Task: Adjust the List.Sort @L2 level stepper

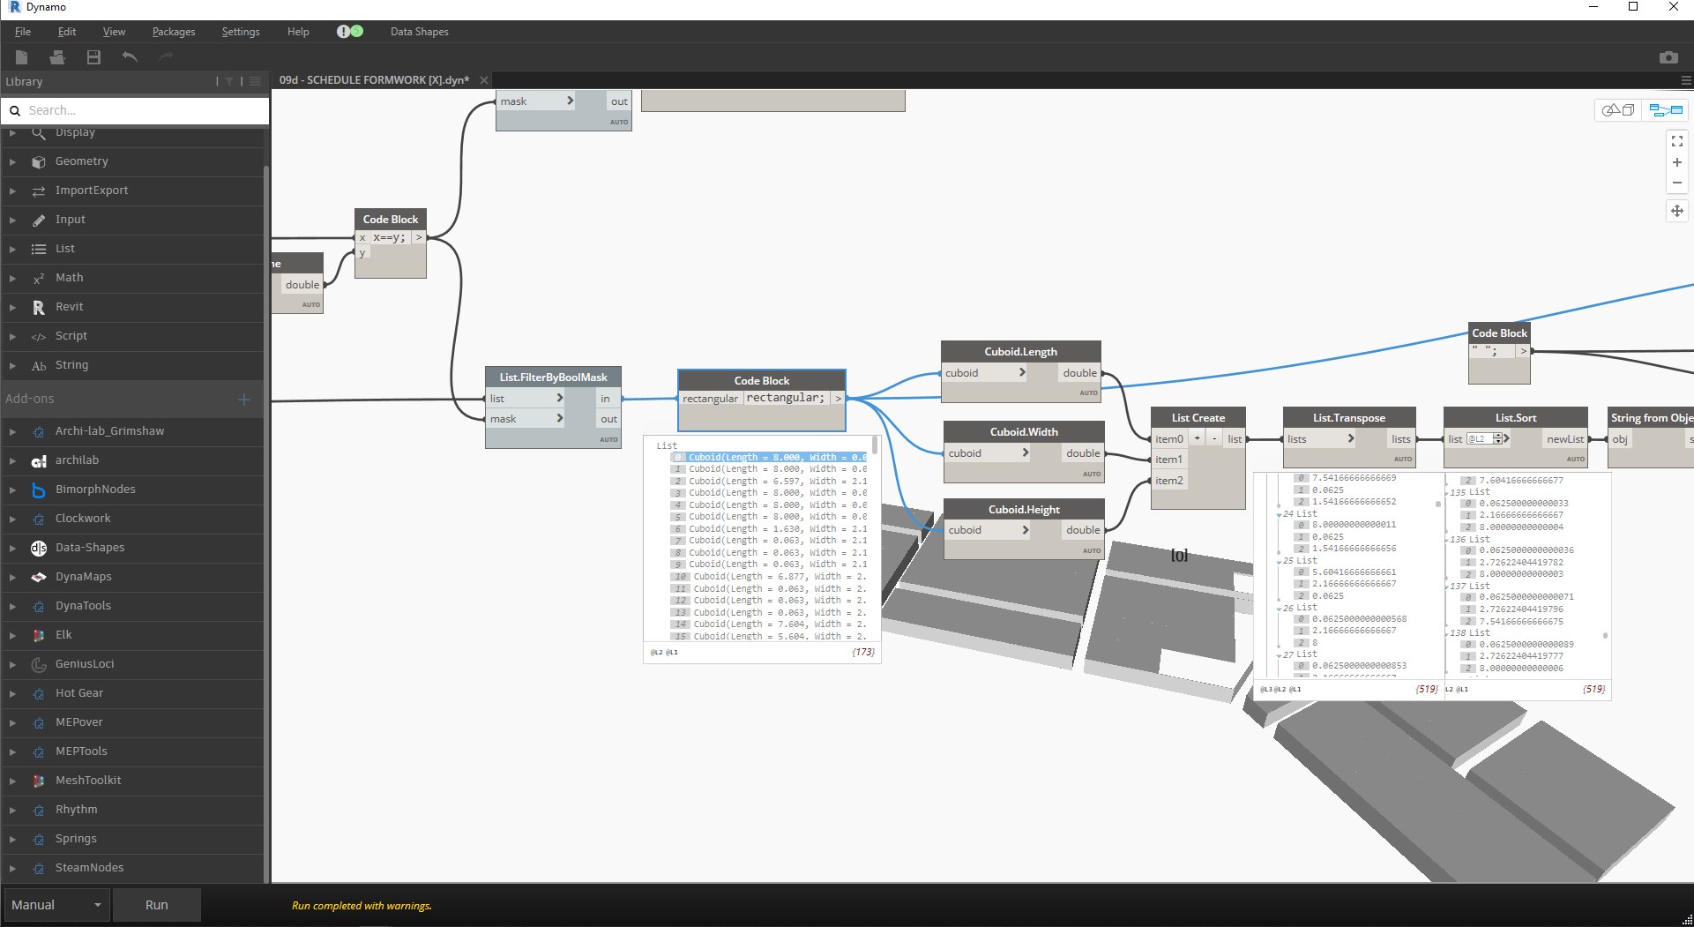Action: (1497, 438)
